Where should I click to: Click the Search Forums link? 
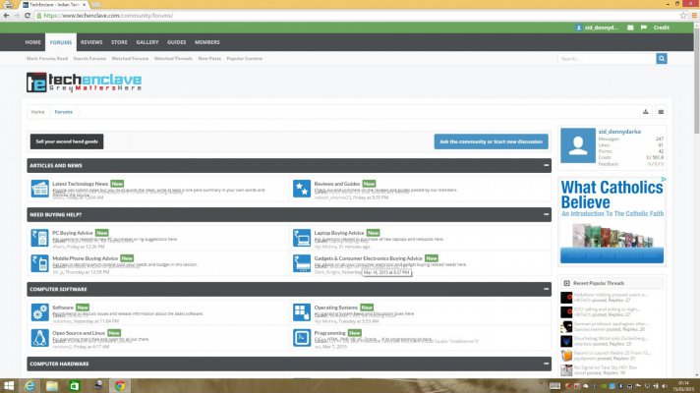(89, 58)
